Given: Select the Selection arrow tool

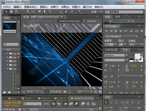Looking at the screenshot, I should pos(6,12).
